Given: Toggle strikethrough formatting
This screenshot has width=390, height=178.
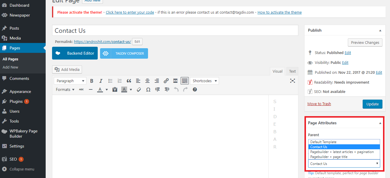Looking at the screenshot, I should click(x=81, y=89).
